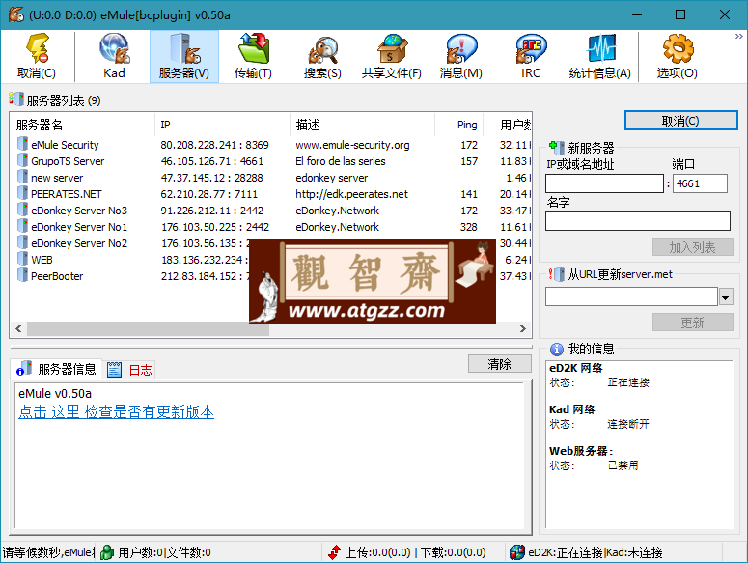Click the server list horizontal scrollbar thumb
Viewport: 748px width, 563px height.
[148, 328]
